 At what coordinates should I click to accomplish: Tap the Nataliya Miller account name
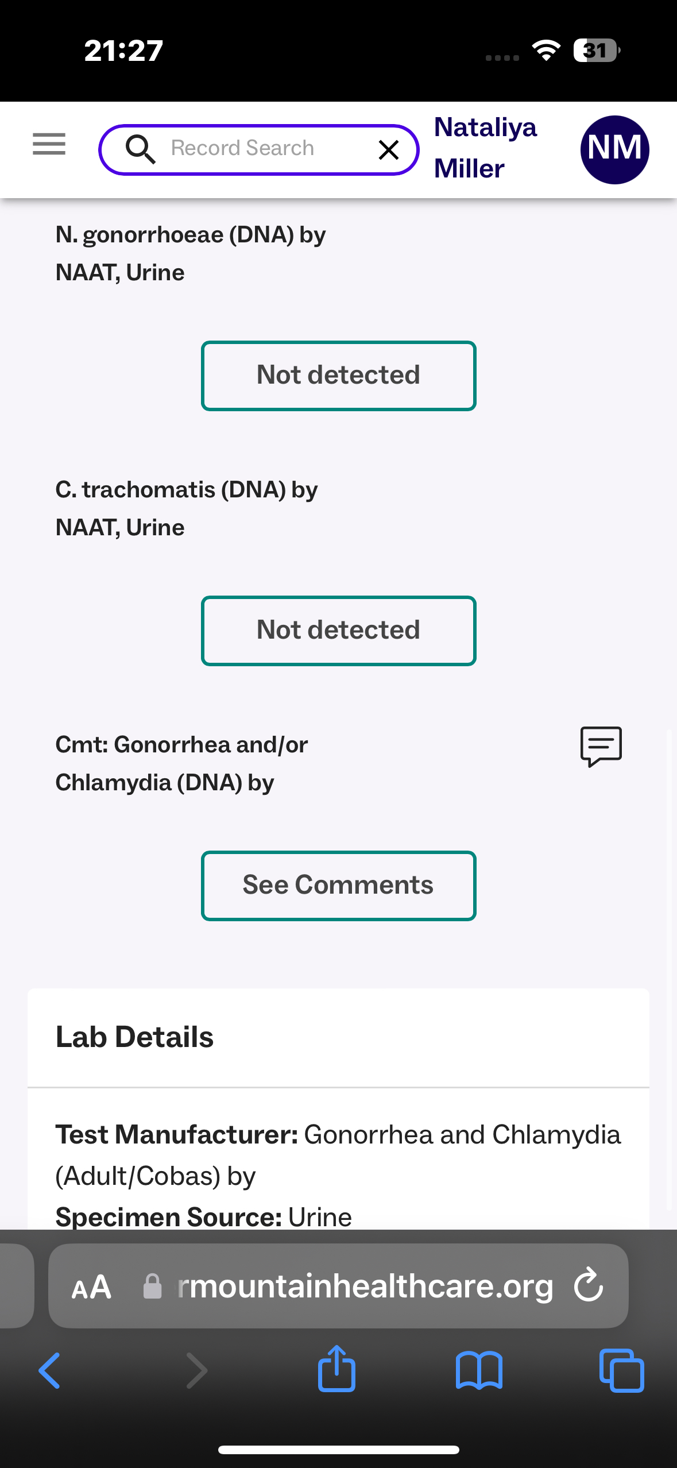tap(485, 148)
